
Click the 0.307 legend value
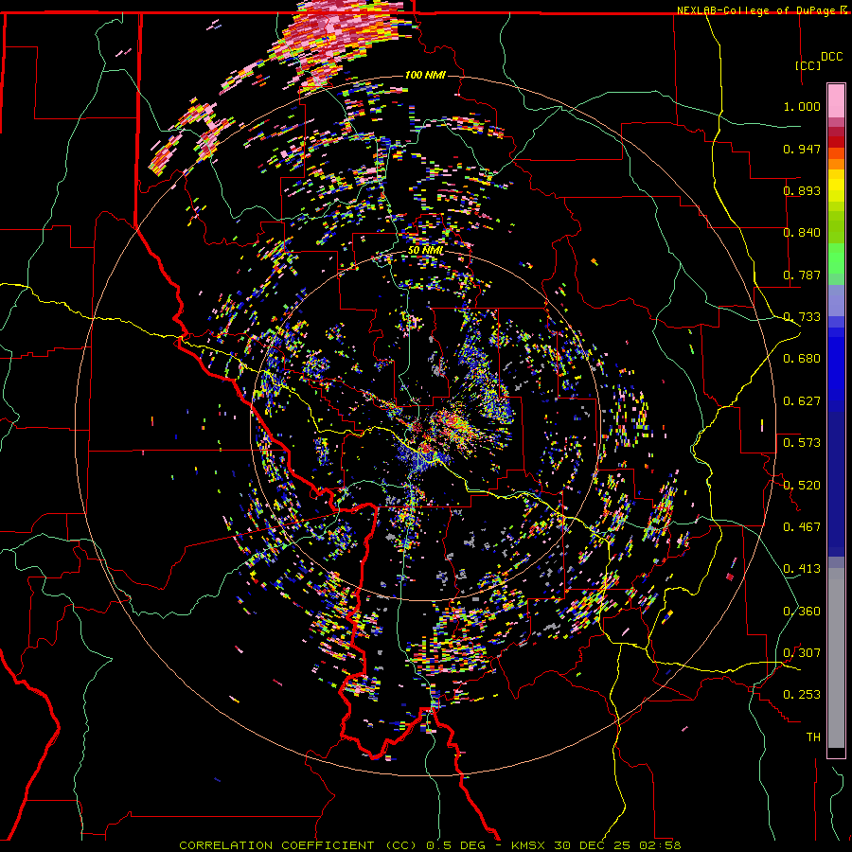802,653
